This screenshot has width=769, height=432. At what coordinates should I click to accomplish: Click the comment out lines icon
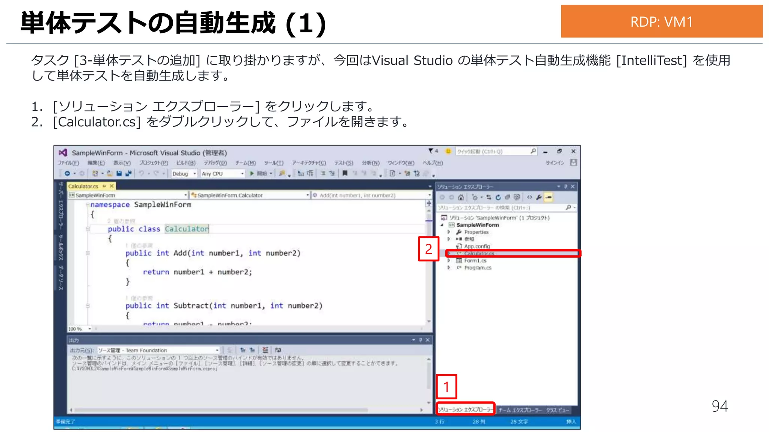pyautogui.click(x=323, y=173)
